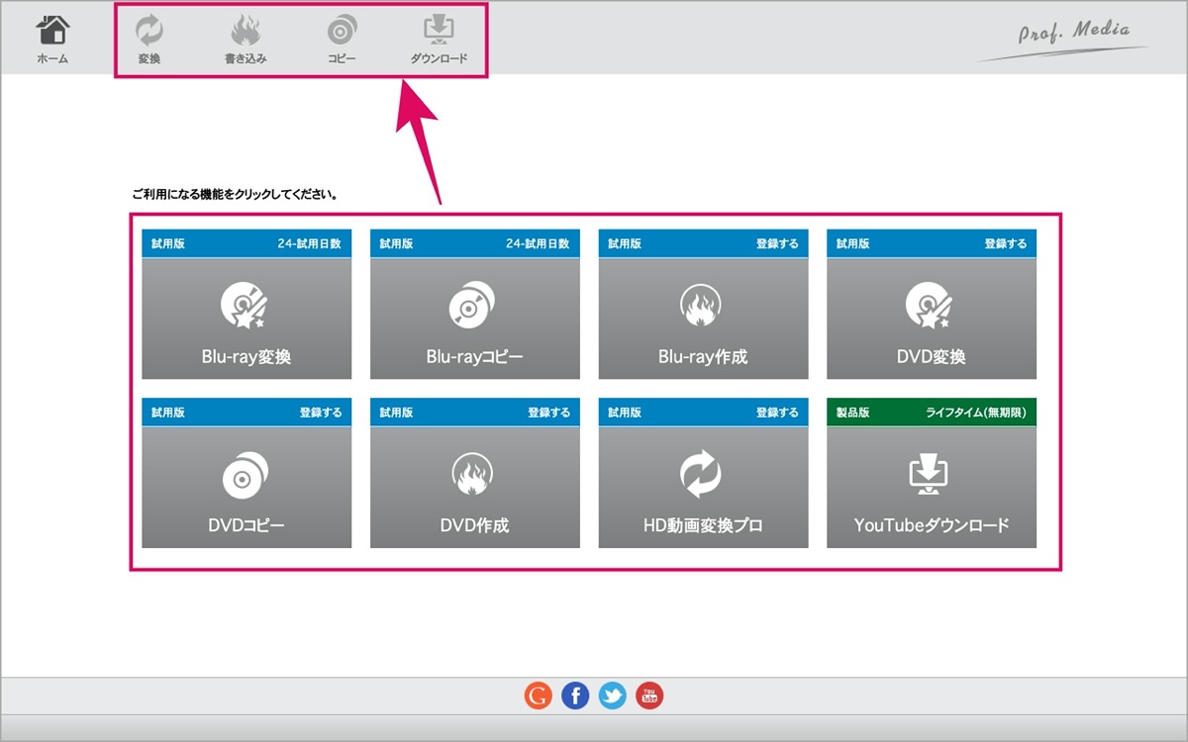Click the ご利用になる機能をクリックしてください instruction text
Screen dimensions: 1188x742
pyautogui.click(x=236, y=195)
